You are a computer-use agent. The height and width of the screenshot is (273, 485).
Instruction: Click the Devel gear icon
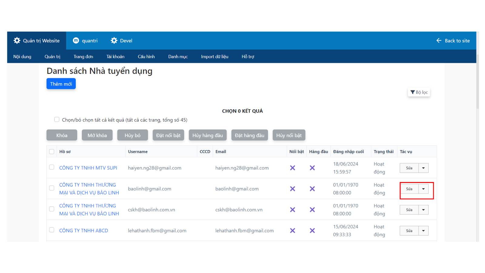(x=114, y=41)
